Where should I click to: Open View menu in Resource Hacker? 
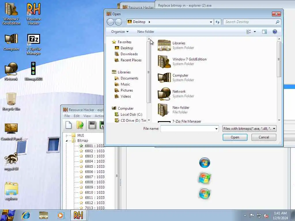pos(87,116)
